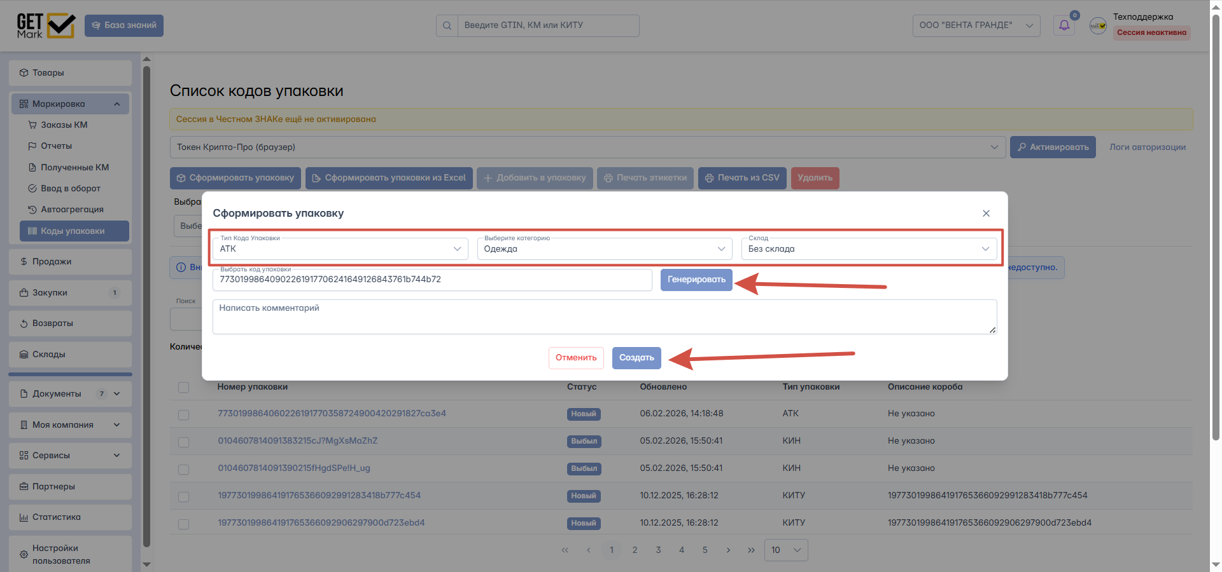1222x572 pixels.
Task: Click Отменить in the dialog
Action: click(x=576, y=358)
